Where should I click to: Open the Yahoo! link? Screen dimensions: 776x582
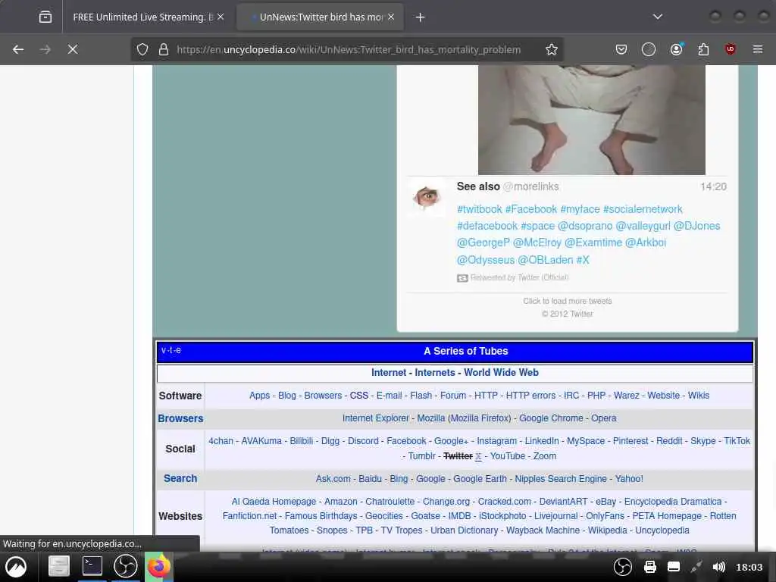(x=629, y=479)
